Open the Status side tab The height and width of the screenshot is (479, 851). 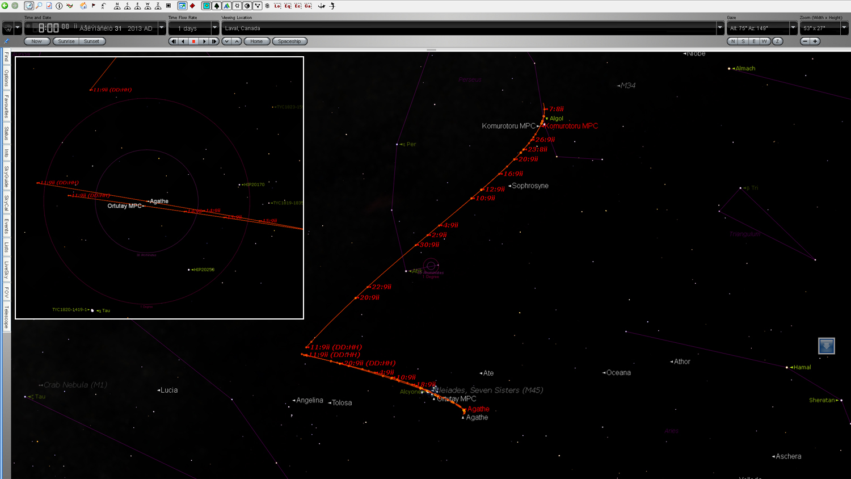6,133
